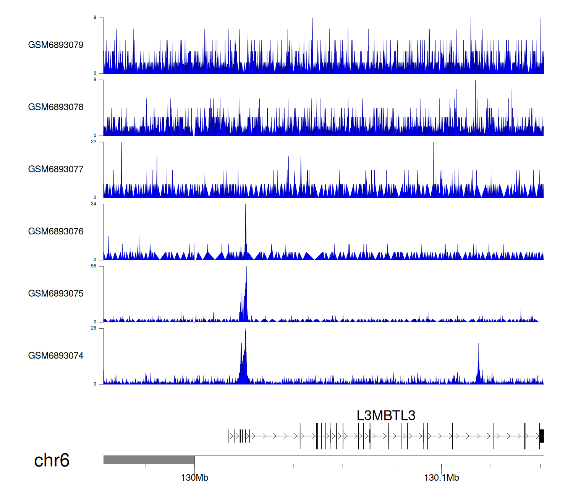Viewport: 573px width, 504px height.
Task: Click the y-axis maximum value 55
Action: 94,266
